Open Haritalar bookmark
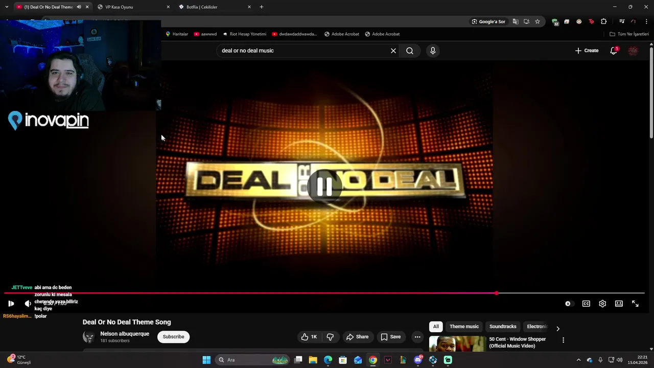654x368 pixels. 177,34
